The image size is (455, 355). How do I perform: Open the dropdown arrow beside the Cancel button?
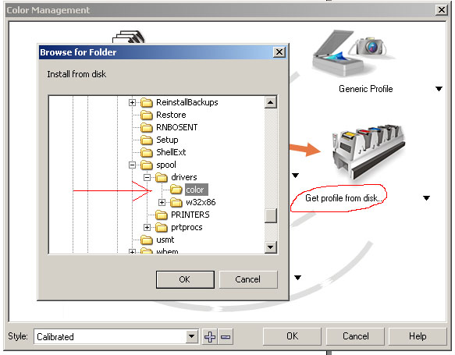297,278
